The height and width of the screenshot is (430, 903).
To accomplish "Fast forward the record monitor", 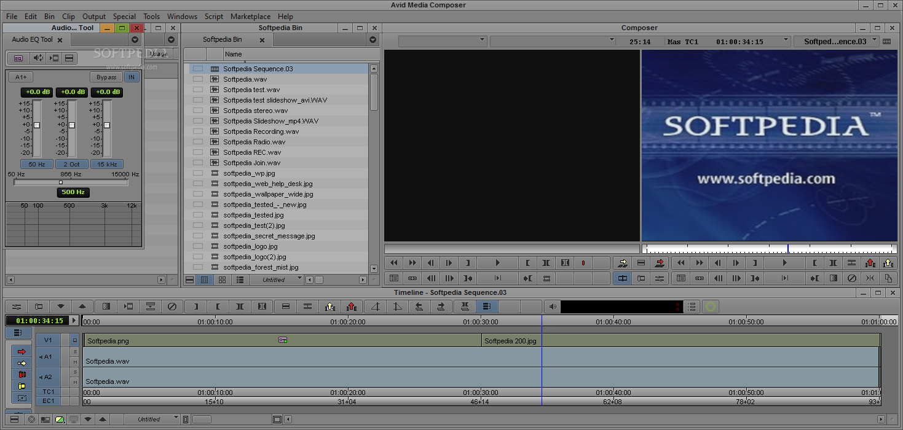I will coord(699,263).
